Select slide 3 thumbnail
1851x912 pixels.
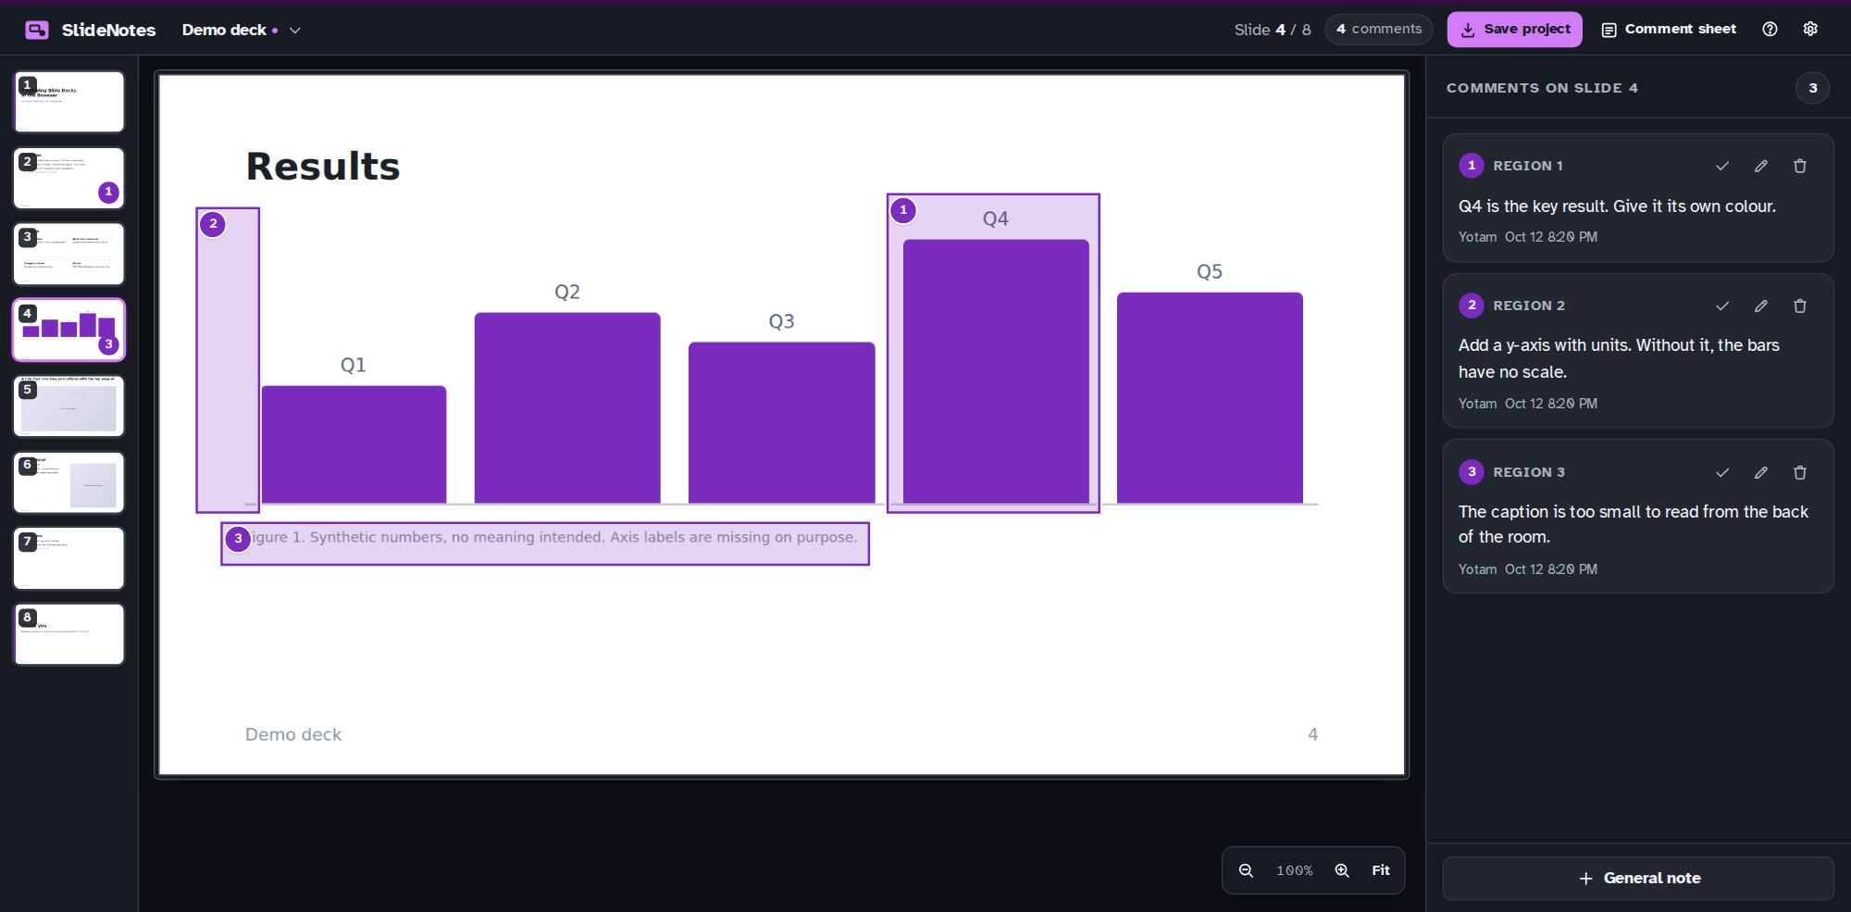pos(69,254)
